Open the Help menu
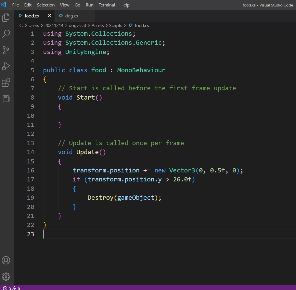296x290 pixels. [x=125, y=5]
